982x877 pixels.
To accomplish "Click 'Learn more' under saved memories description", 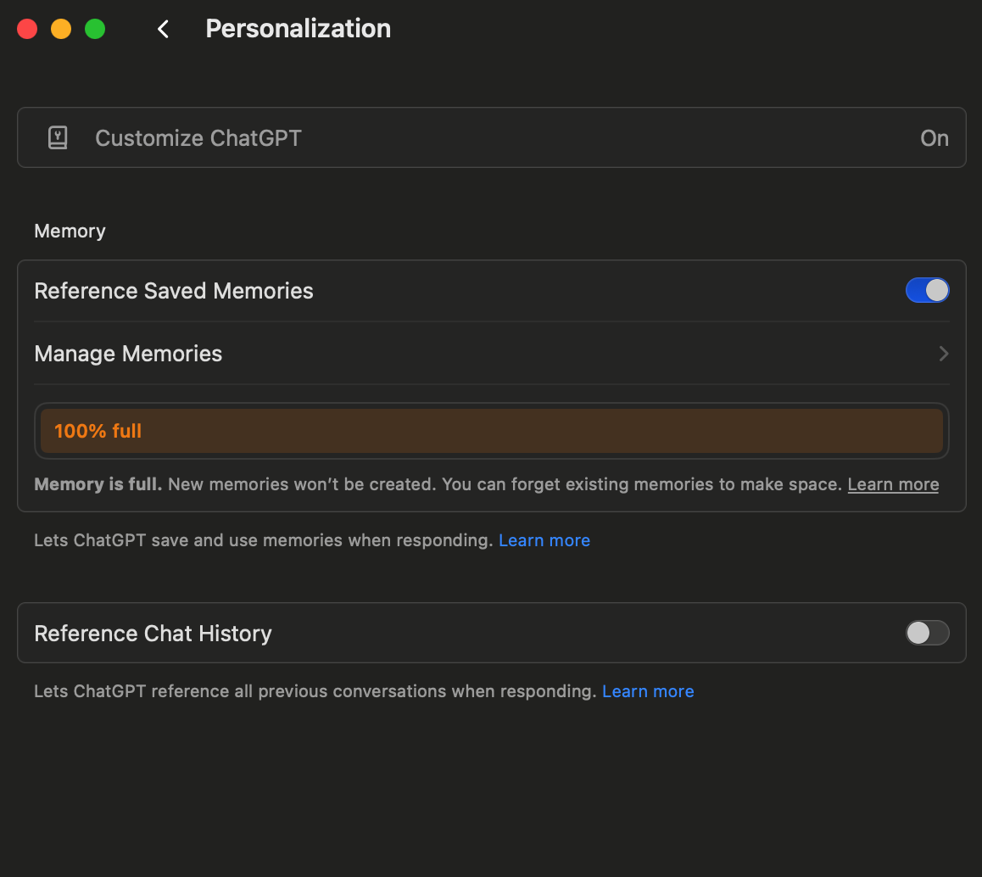I will pyautogui.click(x=544, y=540).
